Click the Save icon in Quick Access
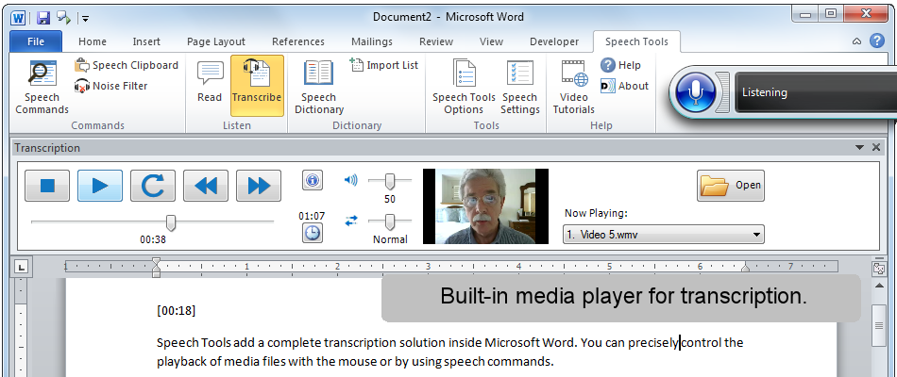The width and height of the screenshot is (897, 377). coord(43,18)
